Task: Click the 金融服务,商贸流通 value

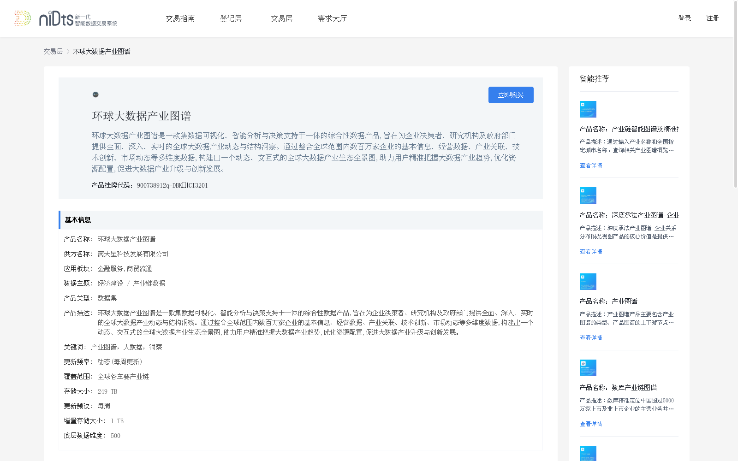Action: click(125, 269)
